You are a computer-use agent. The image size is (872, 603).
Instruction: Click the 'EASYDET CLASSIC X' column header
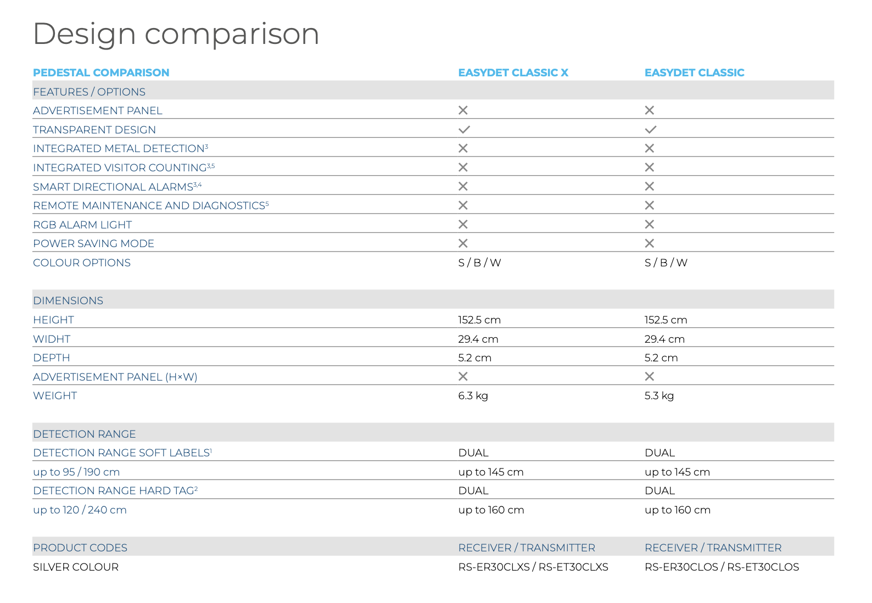(513, 72)
